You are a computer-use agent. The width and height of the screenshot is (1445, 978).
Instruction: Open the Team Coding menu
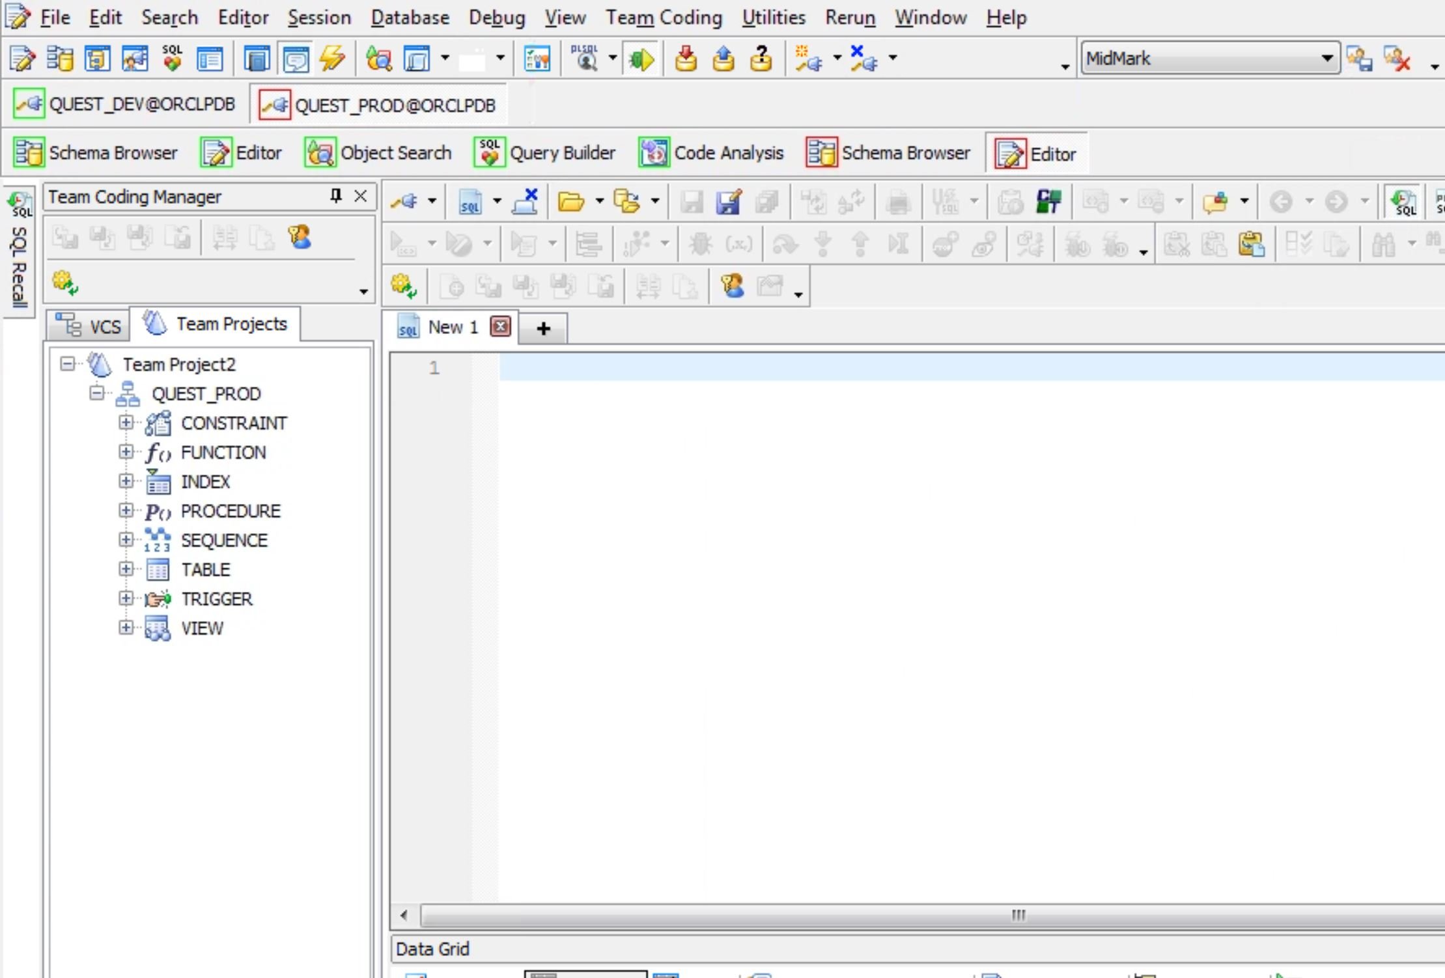click(665, 16)
